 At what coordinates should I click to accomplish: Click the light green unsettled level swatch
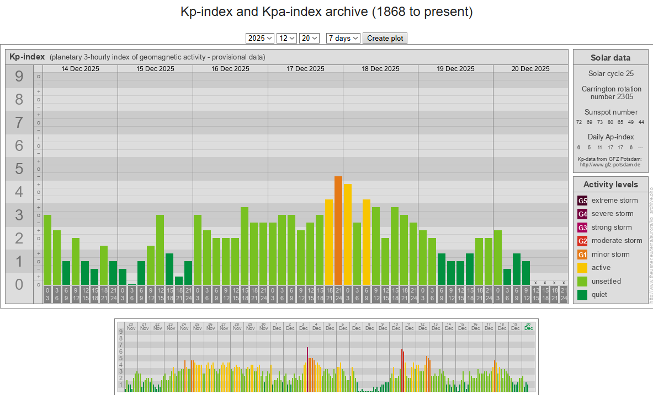point(582,282)
